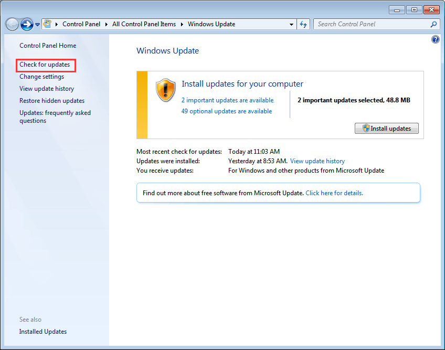
Task: Open the 49 optional updates link
Action: point(226,111)
